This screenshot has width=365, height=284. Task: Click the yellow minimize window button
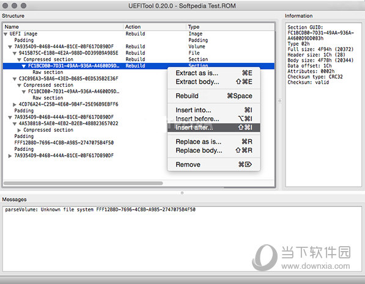(14, 5)
